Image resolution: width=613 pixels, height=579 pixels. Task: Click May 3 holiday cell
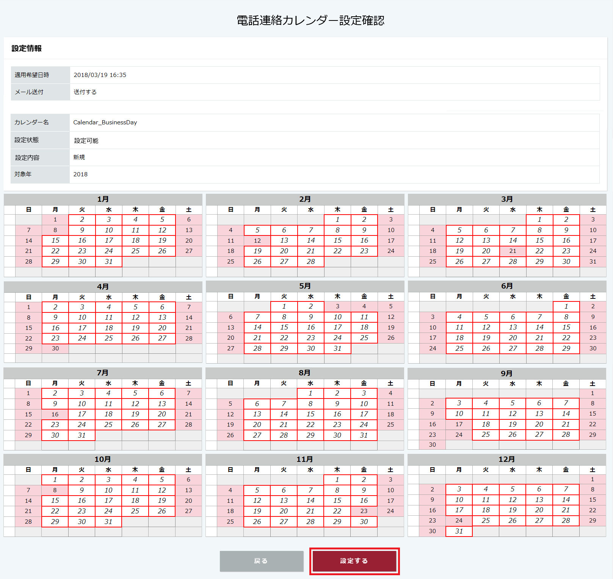tap(338, 306)
